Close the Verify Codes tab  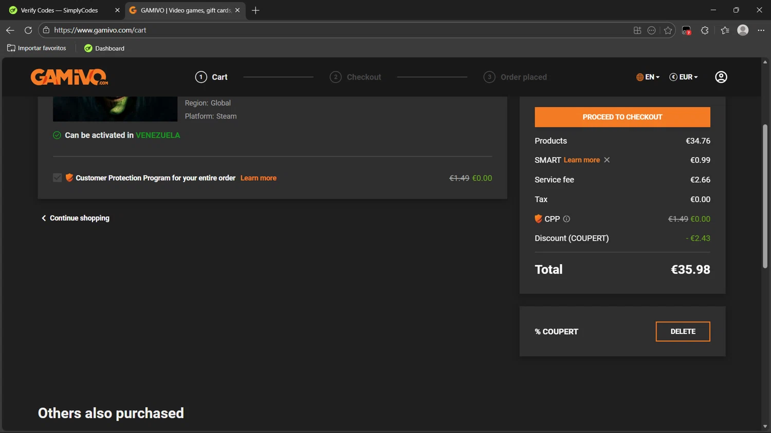click(117, 10)
